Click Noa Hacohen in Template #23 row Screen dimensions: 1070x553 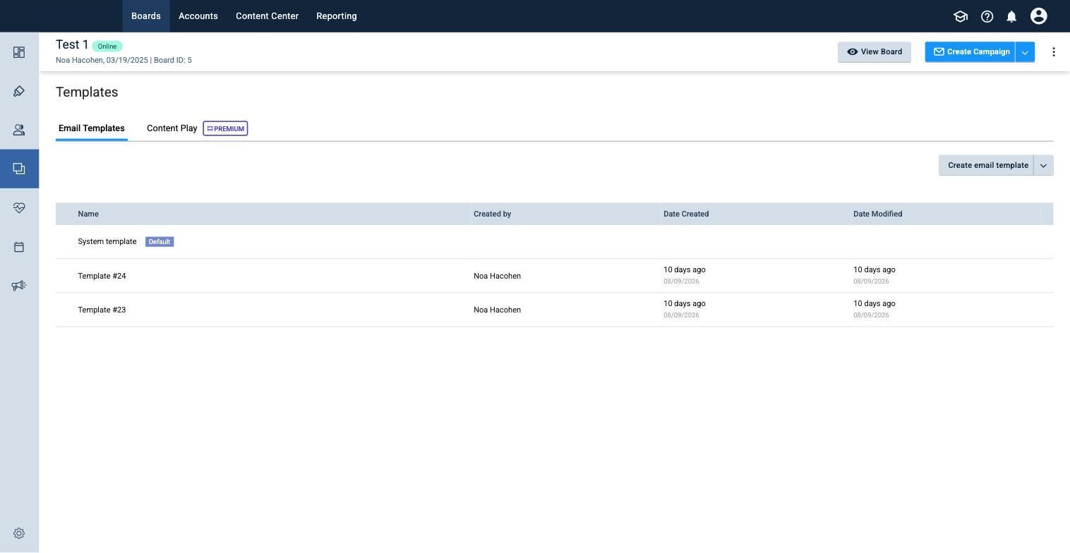tap(497, 310)
